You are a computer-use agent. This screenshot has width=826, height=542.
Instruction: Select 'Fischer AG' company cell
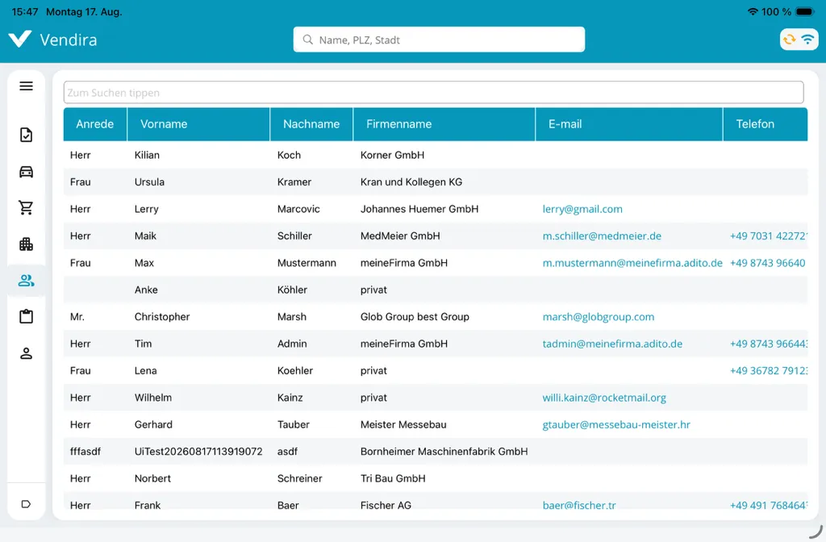(x=386, y=505)
